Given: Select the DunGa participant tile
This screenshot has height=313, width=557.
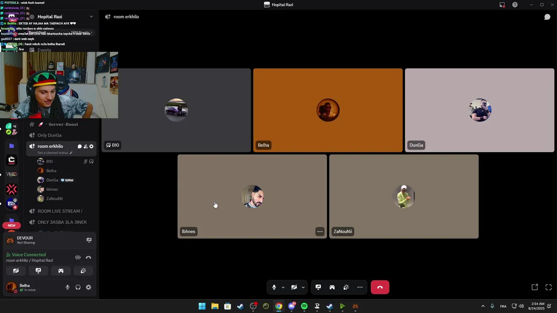Looking at the screenshot, I should click(480, 110).
